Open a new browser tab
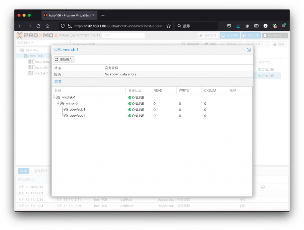 pyautogui.click(x=103, y=15)
